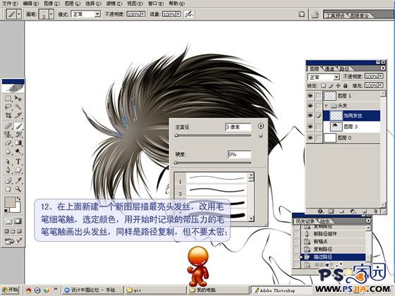Screen dimensions: 395x296
Task: Select the Zoom magnifier tool
Action: 18,189
